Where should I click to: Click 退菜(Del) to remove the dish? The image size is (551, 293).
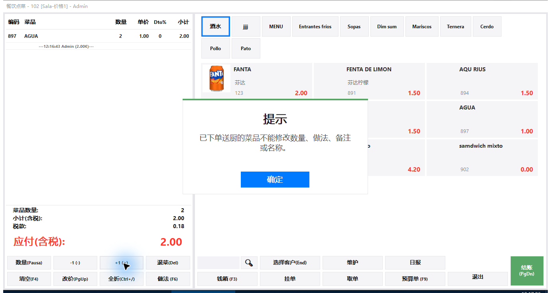168,263
